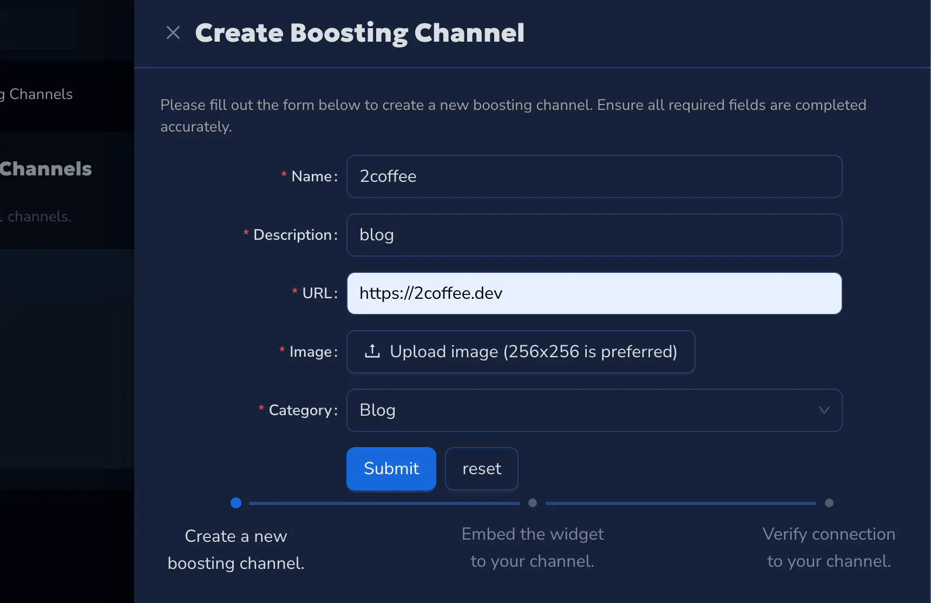Viewport: 931px width, 603px height.
Task: Focus the URL input containing https://2coffee.dev
Action: pos(594,293)
